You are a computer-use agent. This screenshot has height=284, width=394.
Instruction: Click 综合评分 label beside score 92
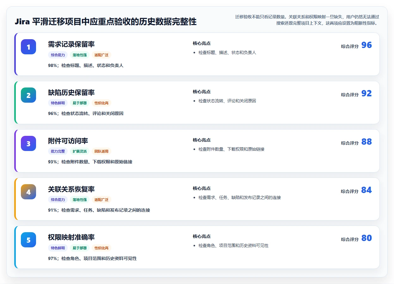[350, 95]
